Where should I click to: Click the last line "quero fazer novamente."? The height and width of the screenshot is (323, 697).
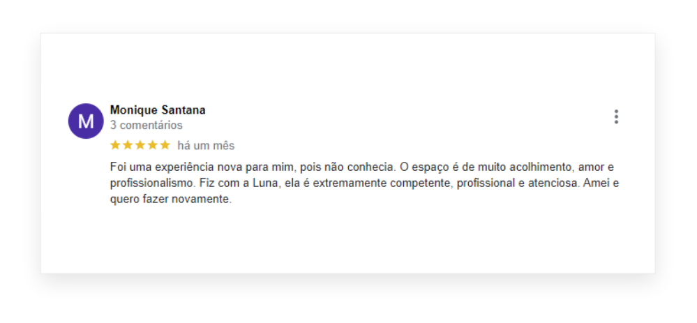(170, 200)
